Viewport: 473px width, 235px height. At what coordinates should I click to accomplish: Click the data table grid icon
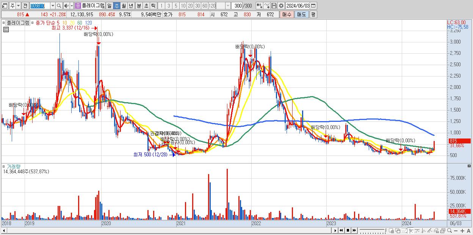(x=6, y=29)
